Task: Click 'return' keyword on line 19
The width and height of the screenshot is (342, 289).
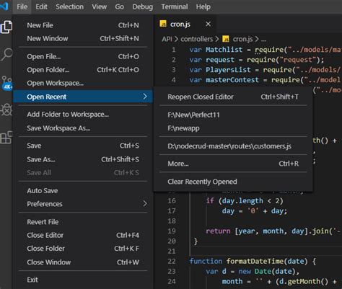Action: tap(218, 231)
